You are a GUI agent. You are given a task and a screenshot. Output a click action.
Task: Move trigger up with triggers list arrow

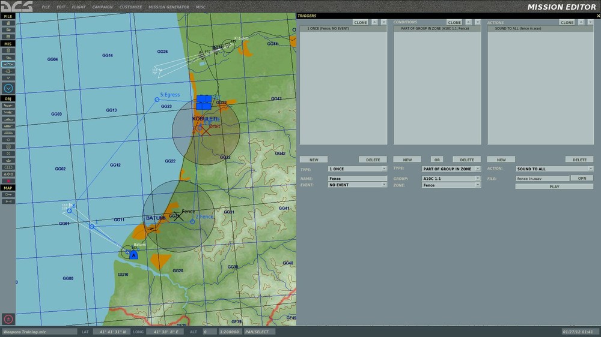(375, 22)
